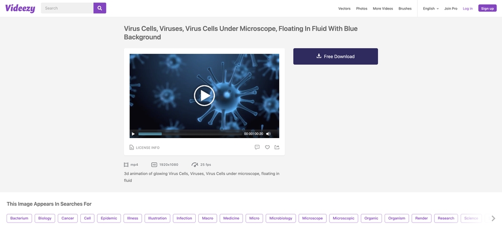Click the video progress bar

tap(190, 134)
